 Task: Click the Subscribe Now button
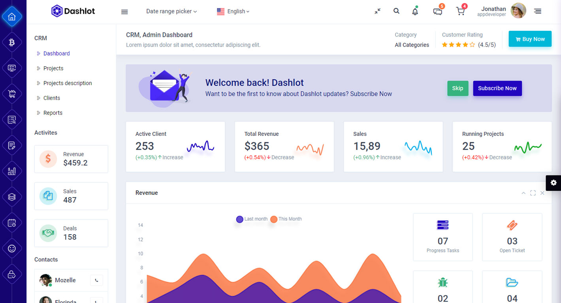click(497, 88)
